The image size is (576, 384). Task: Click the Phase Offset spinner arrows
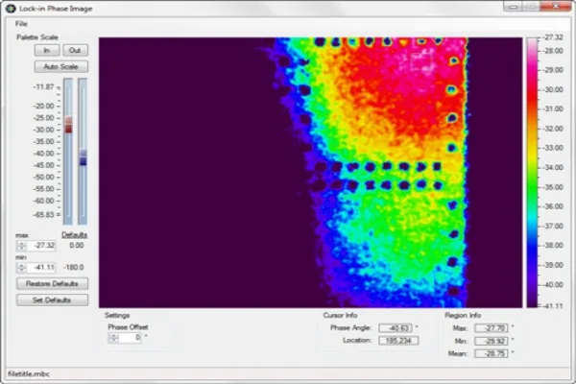pyautogui.click(x=113, y=337)
